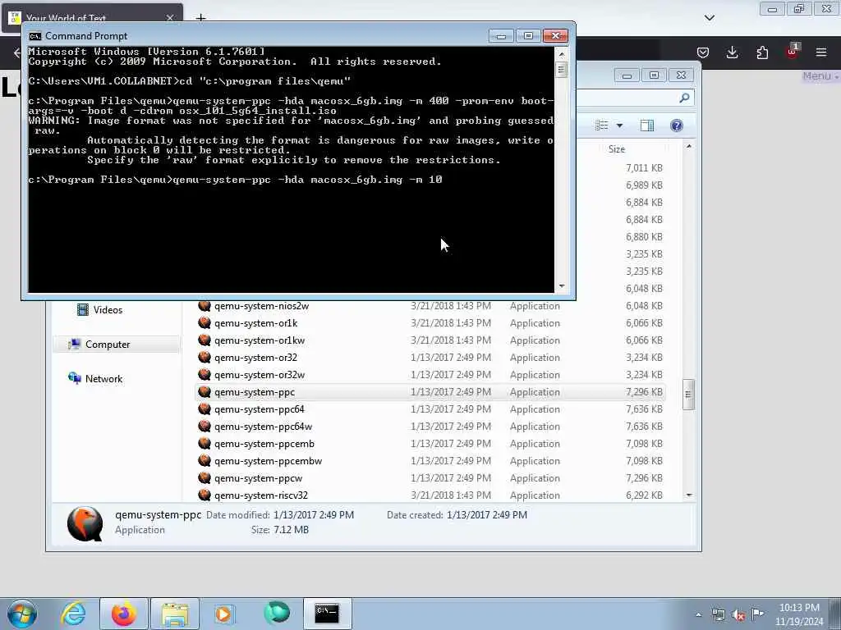841x630 pixels.
Task: Click the taskbar clock showing 10:13 PM
Action: point(799,614)
